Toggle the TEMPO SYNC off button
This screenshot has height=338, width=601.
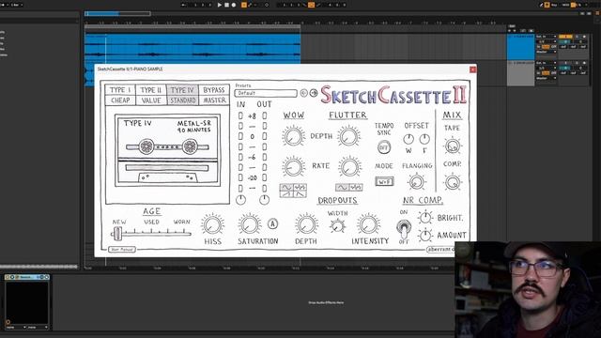(384, 147)
